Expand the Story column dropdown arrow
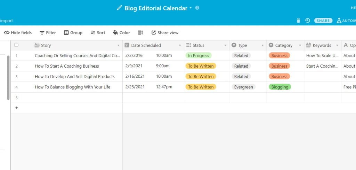This screenshot has width=356, height=170. [119, 45]
